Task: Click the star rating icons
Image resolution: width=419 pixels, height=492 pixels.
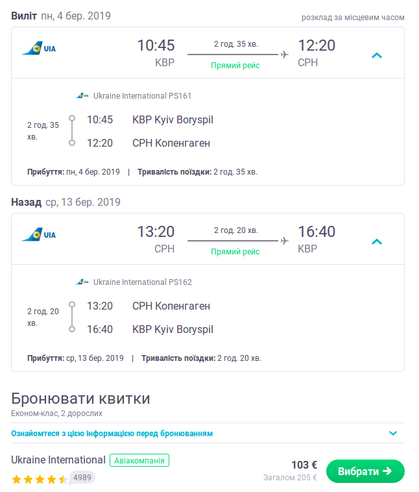Action: click(x=39, y=480)
